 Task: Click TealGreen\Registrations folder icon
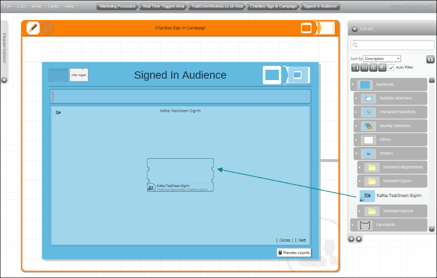coord(372,167)
